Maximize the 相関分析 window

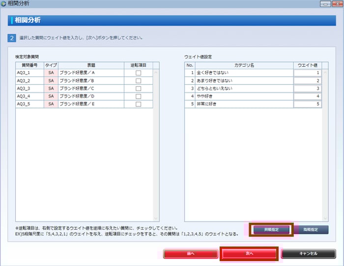(325, 4)
